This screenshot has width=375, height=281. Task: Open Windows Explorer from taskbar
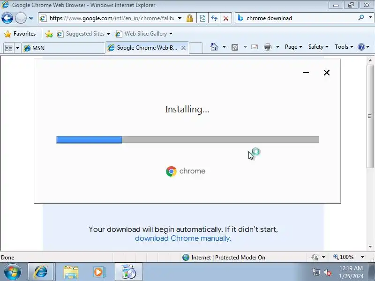click(71, 272)
